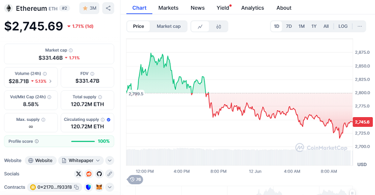The width and height of the screenshot is (375, 195).
Task: Open the chart more options ellipsis
Action: point(359,26)
